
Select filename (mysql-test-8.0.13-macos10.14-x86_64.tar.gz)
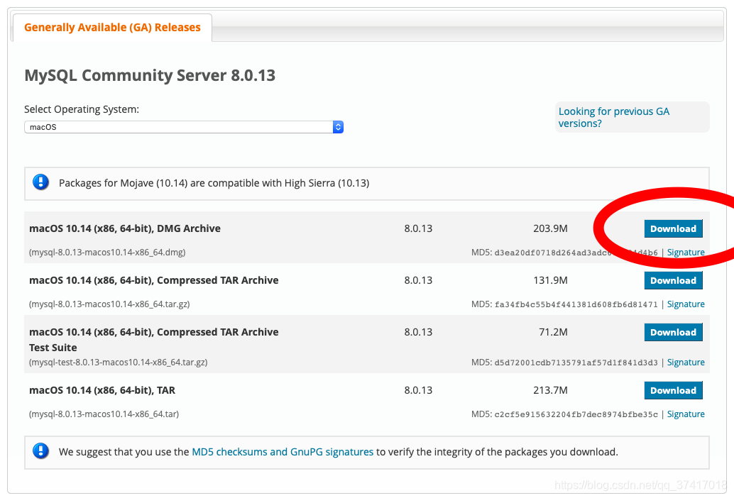click(x=119, y=363)
